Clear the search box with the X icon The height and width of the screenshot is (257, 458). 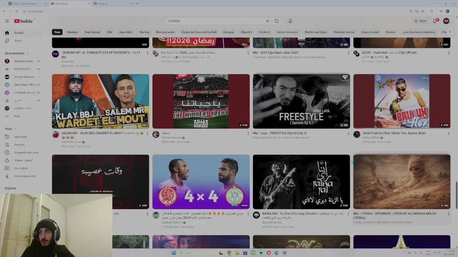(x=267, y=21)
